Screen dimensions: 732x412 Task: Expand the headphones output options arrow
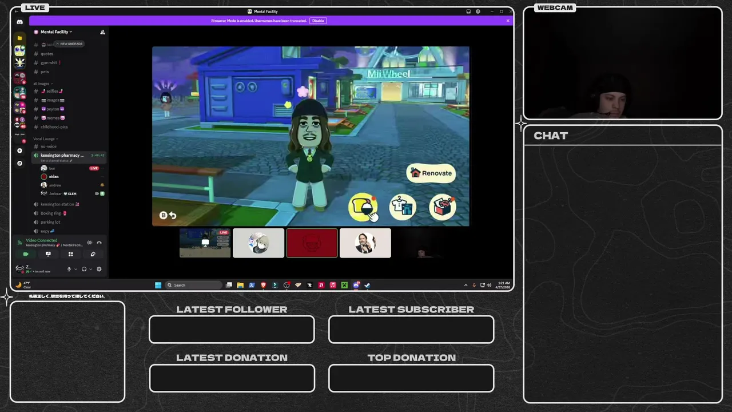click(x=90, y=269)
